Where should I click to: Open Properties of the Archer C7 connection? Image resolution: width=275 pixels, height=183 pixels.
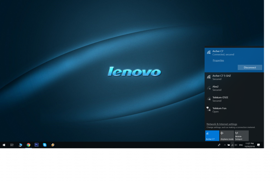[x=218, y=60]
